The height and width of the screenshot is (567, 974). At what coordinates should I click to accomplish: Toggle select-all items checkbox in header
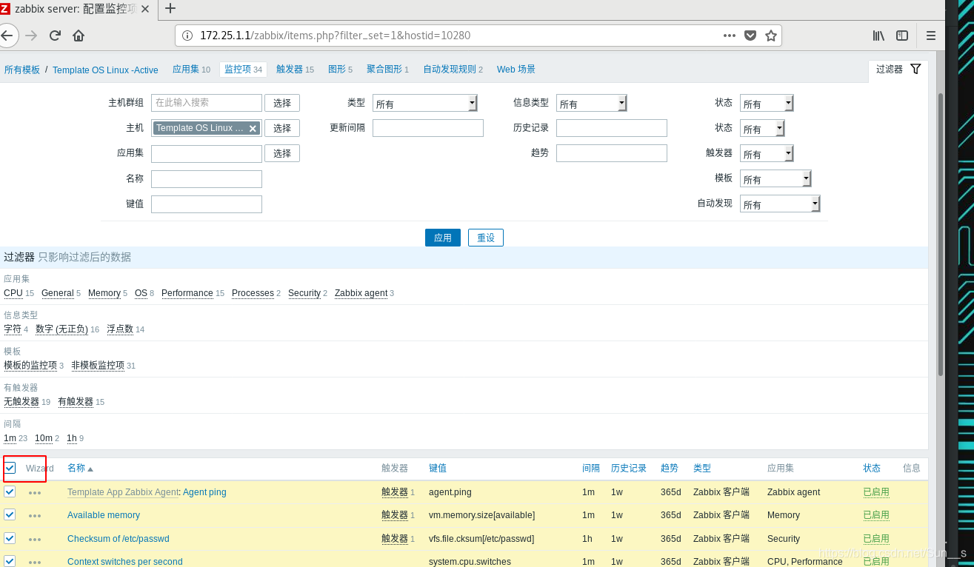pyautogui.click(x=10, y=468)
